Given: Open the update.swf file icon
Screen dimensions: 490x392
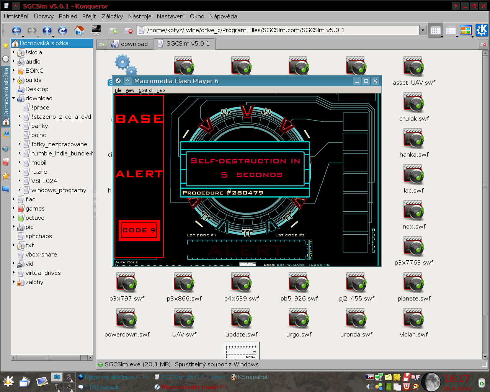Looking at the screenshot, I should [x=242, y=319].
